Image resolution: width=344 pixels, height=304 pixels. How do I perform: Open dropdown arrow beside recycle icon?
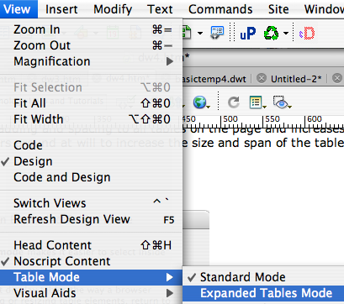click(x=286, y=34)
